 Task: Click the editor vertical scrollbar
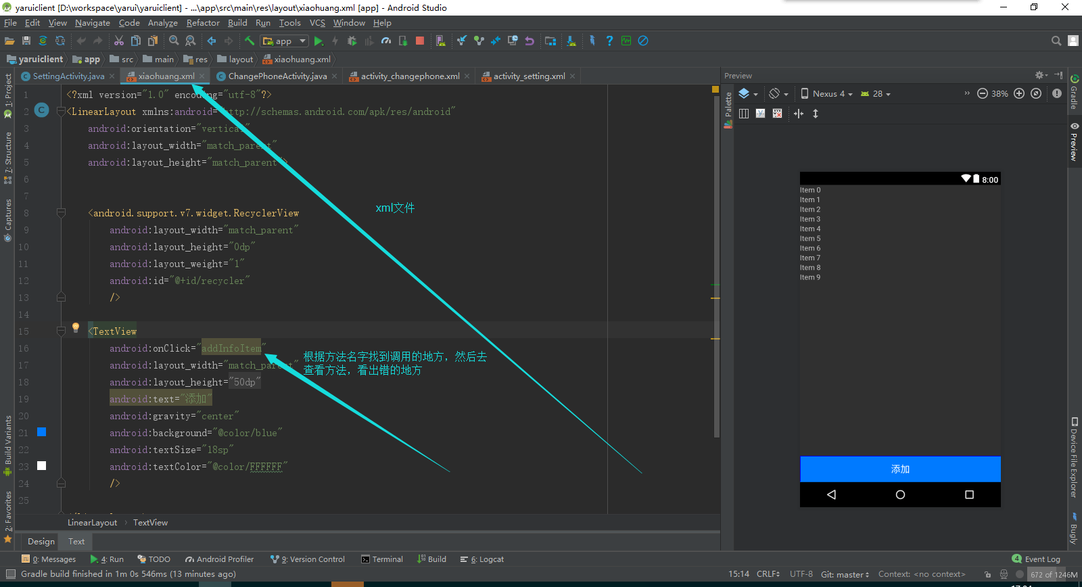[715, 267]
